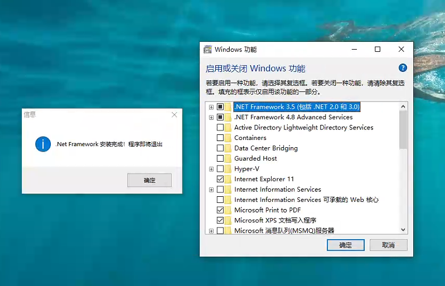Enable Active Directory Lightweight Directory Services checkbox

tap(220, 128)
